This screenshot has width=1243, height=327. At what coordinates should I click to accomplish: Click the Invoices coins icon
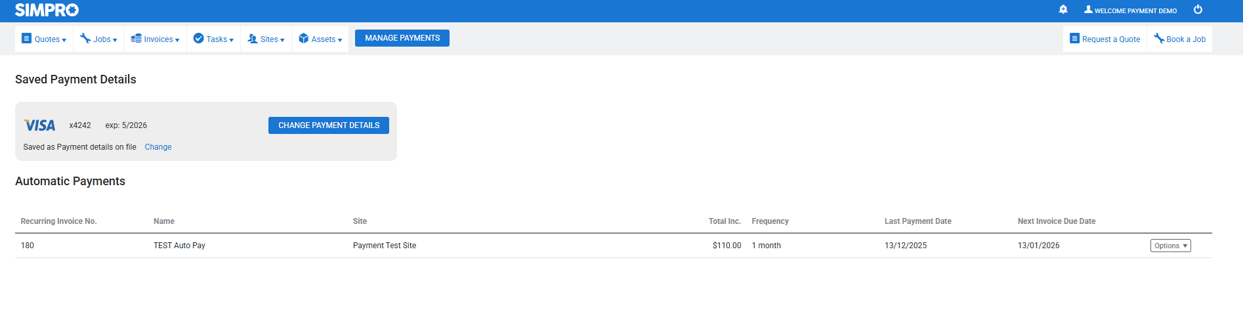tap(136, 39)
